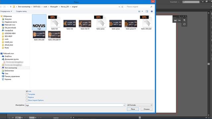Select Избранное header in sidebar

(7, 16)
